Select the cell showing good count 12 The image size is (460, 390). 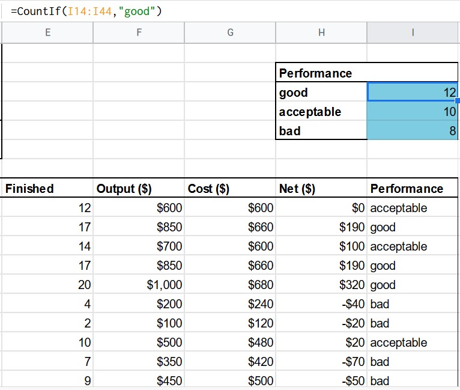413,93
